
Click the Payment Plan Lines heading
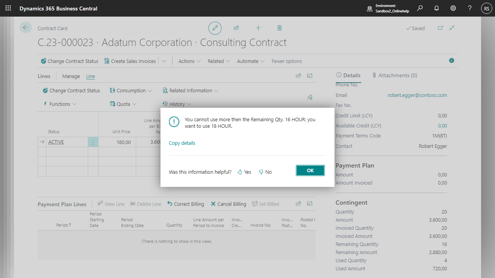[x=62, y=204]
